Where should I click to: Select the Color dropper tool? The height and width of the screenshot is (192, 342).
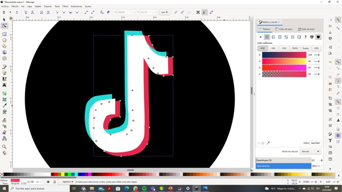click(x=4, y=106)
